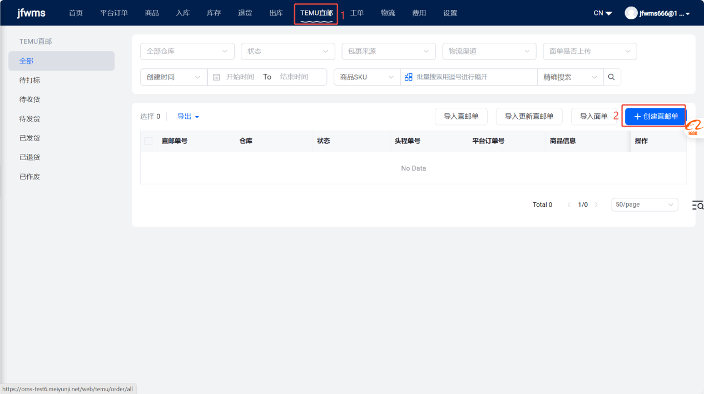Click the search magnifier button
704x394 pixels.
tap(612, 77)
